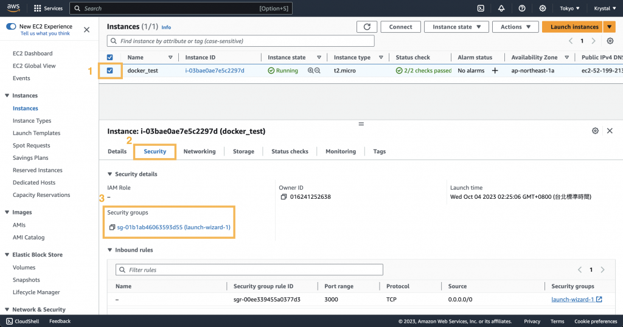Screen dimensions: 623x327
Task: Copy the security group ID with the copy icon
Action: pos(112,227)
